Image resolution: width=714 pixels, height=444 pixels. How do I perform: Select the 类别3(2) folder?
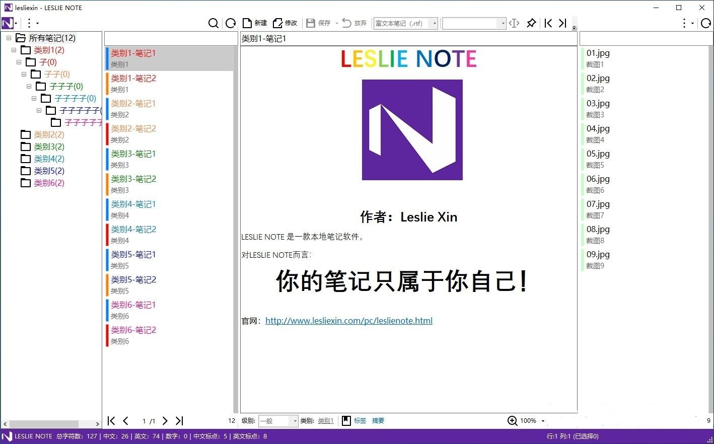click(x=43, y=146)
